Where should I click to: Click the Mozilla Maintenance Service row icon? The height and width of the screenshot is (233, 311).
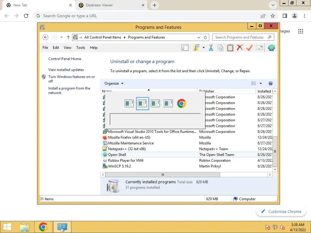tap(105, 143)
